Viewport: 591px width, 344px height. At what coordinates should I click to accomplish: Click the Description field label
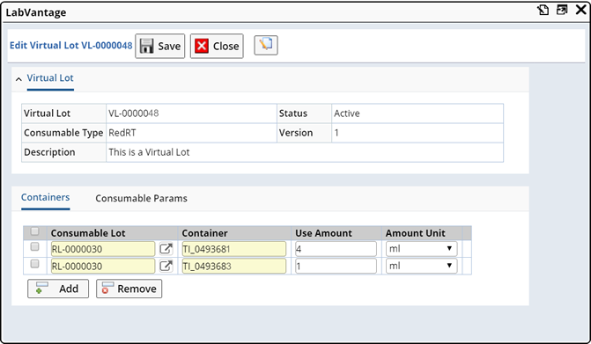[49, 152]
